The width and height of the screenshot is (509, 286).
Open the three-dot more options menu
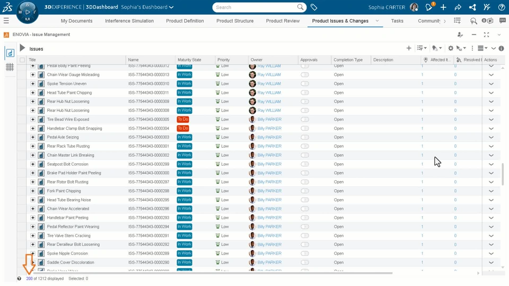(472, 48)
